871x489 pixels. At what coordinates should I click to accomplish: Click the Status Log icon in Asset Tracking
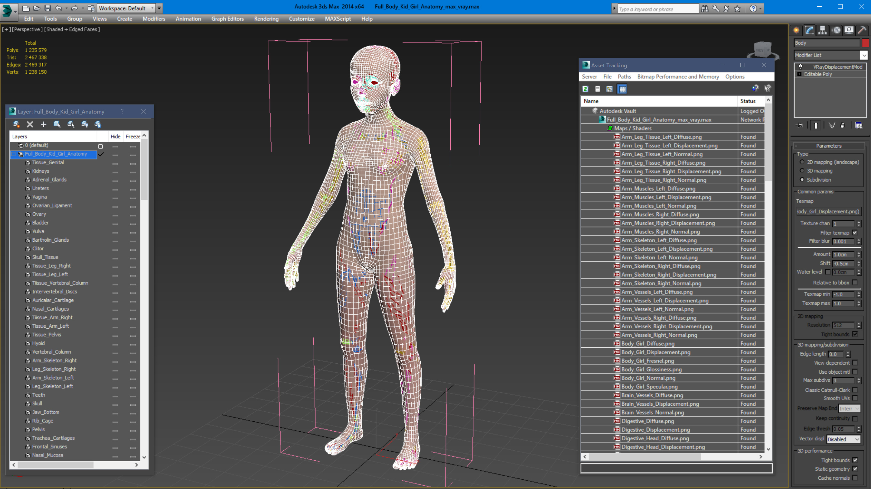(x=598, y=89)
